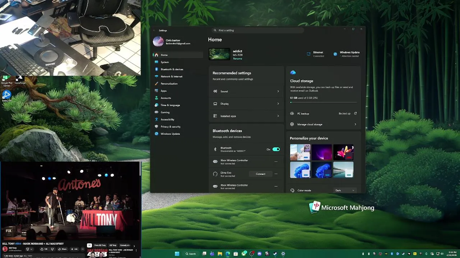This screenshot has height=258, width=460.
Task: Open the YouTube notification bell dropdown
Action: 29,249
